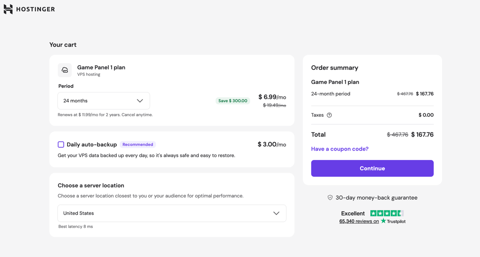The height and width of the screenshot is (257, 480).
Task: Click the VPS hosting cloud icon
Action: (65, 70)
